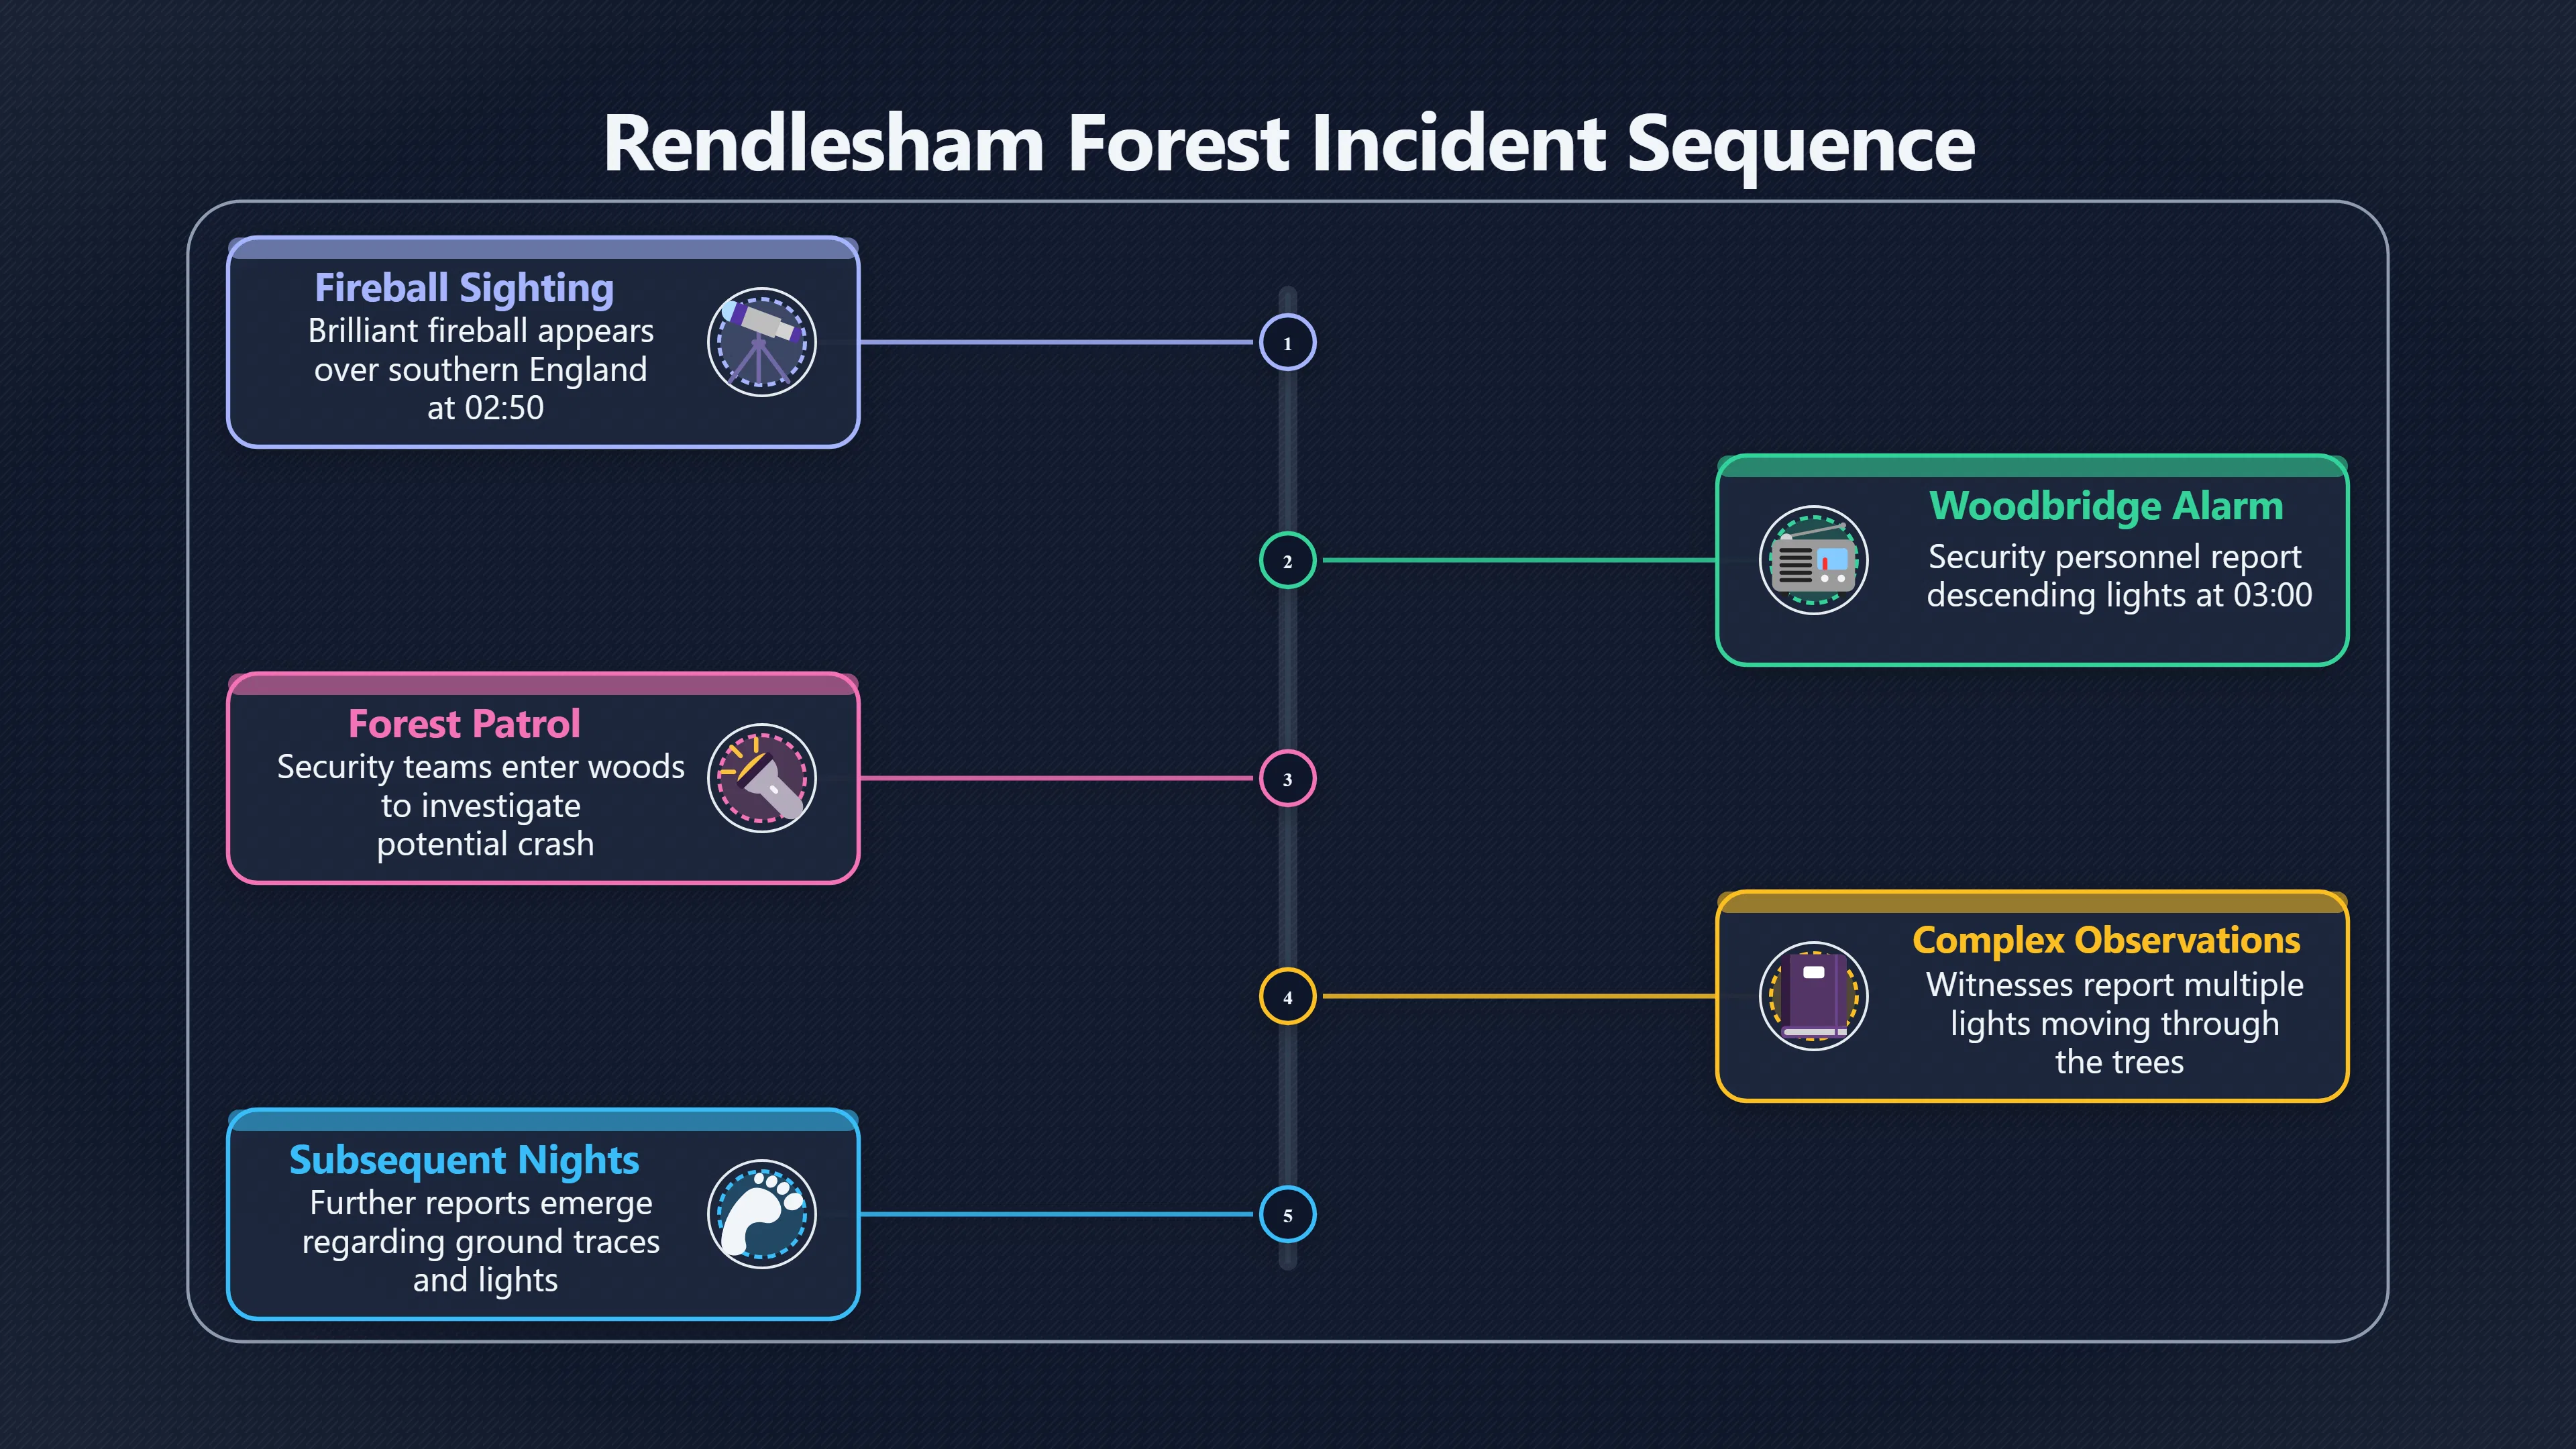
Task: Click the flashlight icon in Forest Patrol
Action: click(761, 778)
